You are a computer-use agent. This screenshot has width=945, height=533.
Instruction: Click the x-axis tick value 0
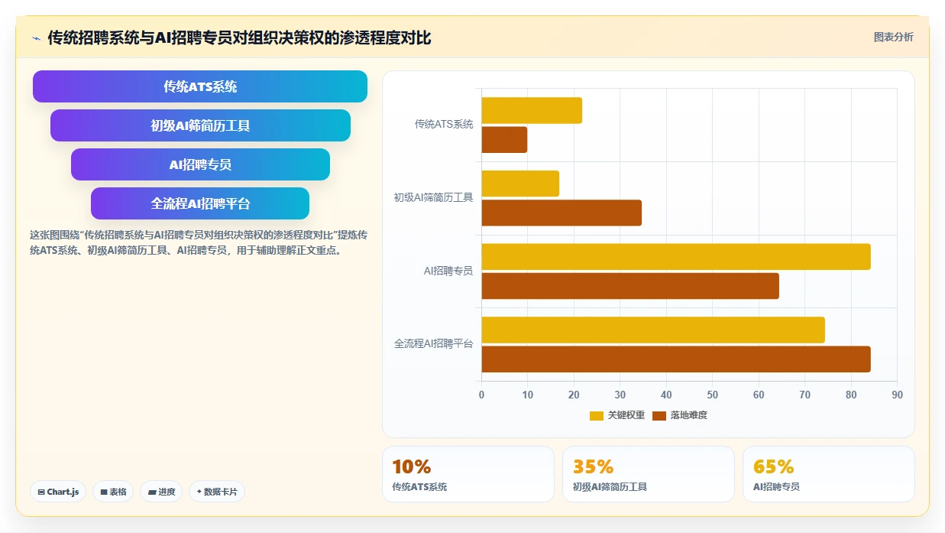click(481, 395)
